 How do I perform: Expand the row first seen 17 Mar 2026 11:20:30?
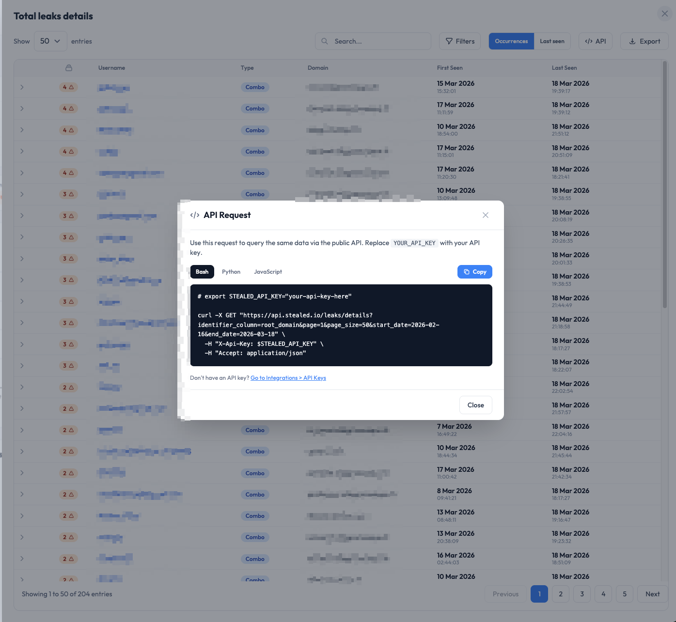point(22,173)
